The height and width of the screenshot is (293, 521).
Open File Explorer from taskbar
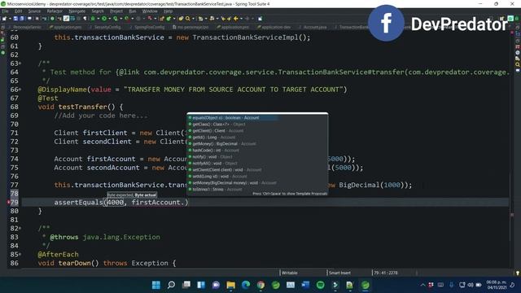(x=231, y=285)
